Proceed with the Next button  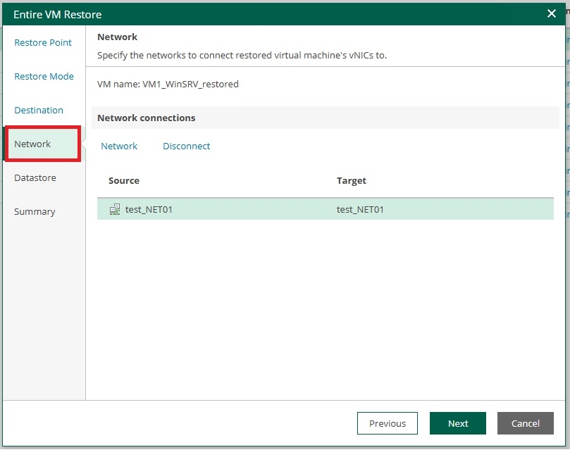click(458, 423)
